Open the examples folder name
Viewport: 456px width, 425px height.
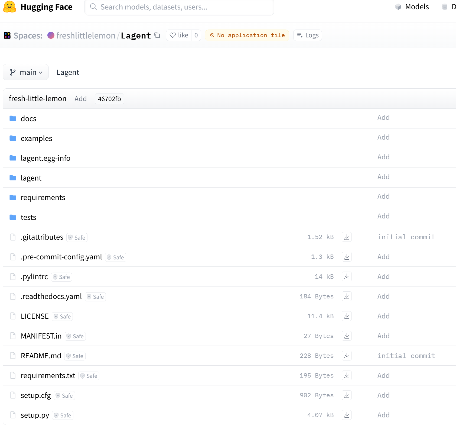(x=36, y=138)
